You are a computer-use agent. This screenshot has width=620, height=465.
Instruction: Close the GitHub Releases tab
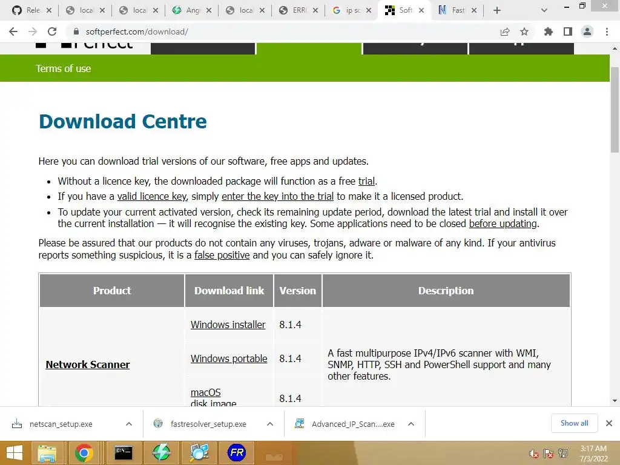pos(49,10)
